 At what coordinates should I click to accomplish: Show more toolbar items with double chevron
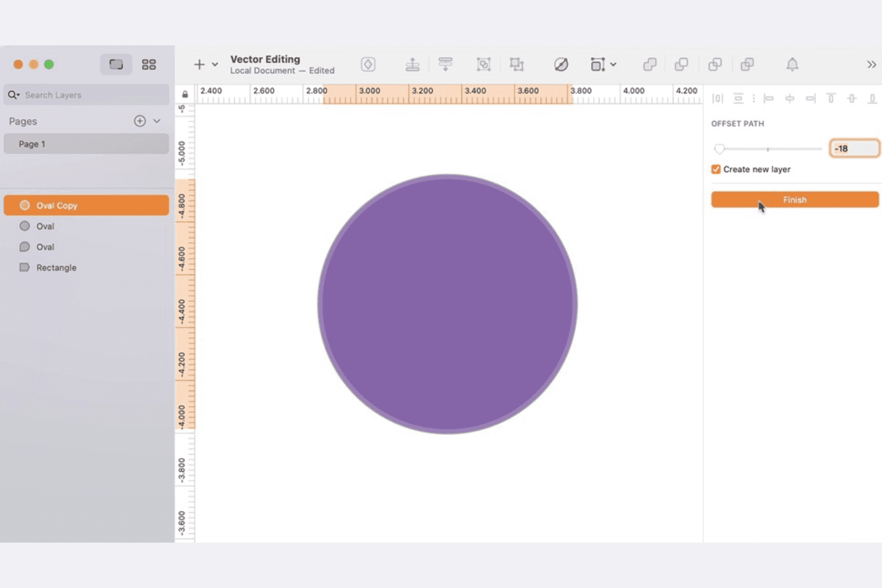[x=871, y=64]
